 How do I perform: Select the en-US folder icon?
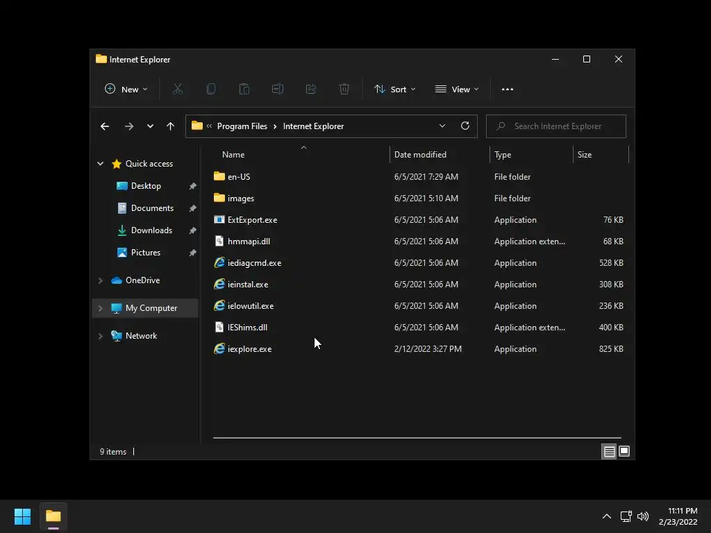click(x=219, y=176)
